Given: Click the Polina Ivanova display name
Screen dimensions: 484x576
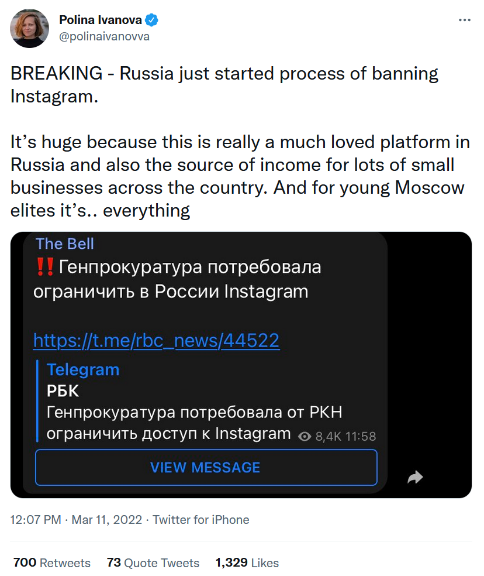Looking at the screenshot, I should [x=100, y=20].
